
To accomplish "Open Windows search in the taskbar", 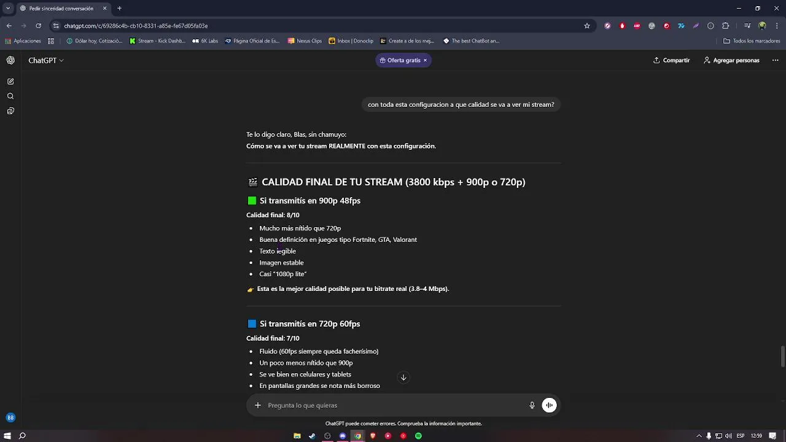I will pos(22,436).
